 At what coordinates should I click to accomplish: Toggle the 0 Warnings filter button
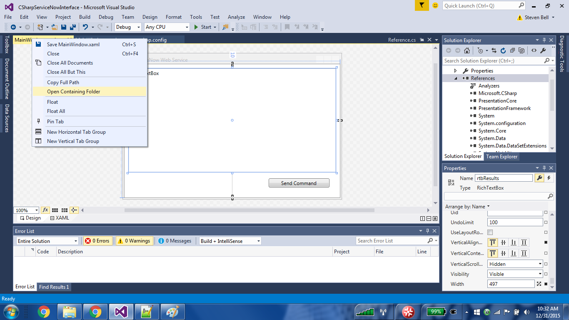point(134,241)
